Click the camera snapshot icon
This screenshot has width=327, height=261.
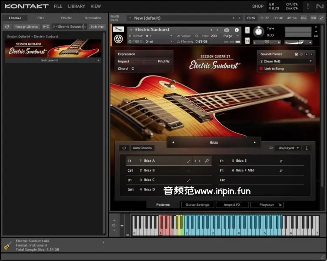227,30
